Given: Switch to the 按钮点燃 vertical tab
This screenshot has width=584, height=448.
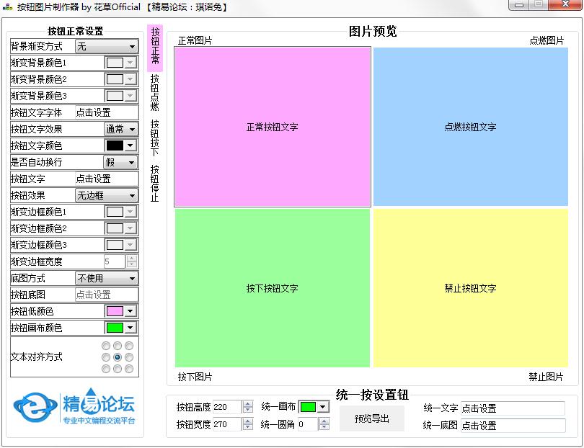Looking at the screenshot, I should pos(155,92).
